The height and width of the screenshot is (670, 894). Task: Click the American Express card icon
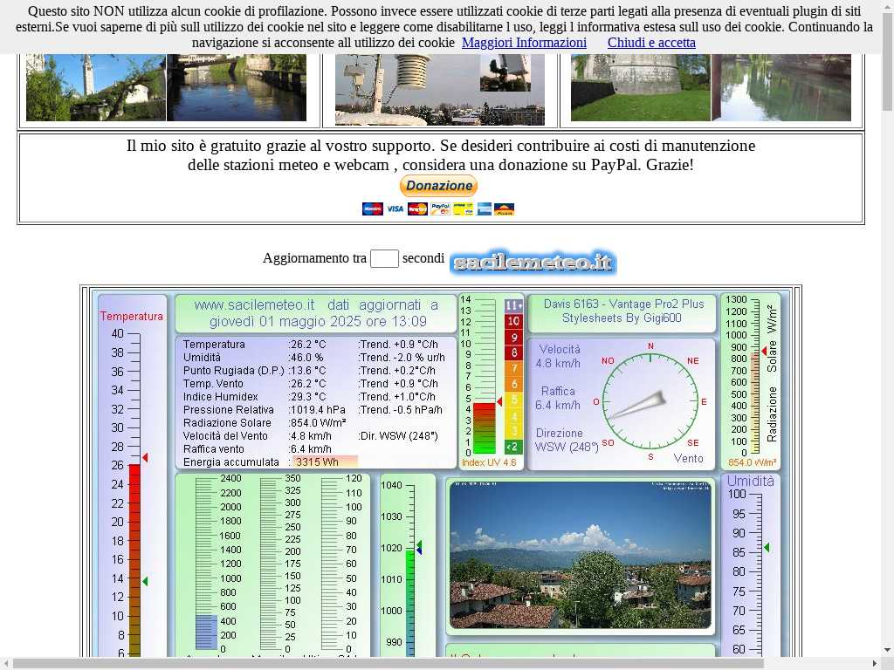click(484, 209)
